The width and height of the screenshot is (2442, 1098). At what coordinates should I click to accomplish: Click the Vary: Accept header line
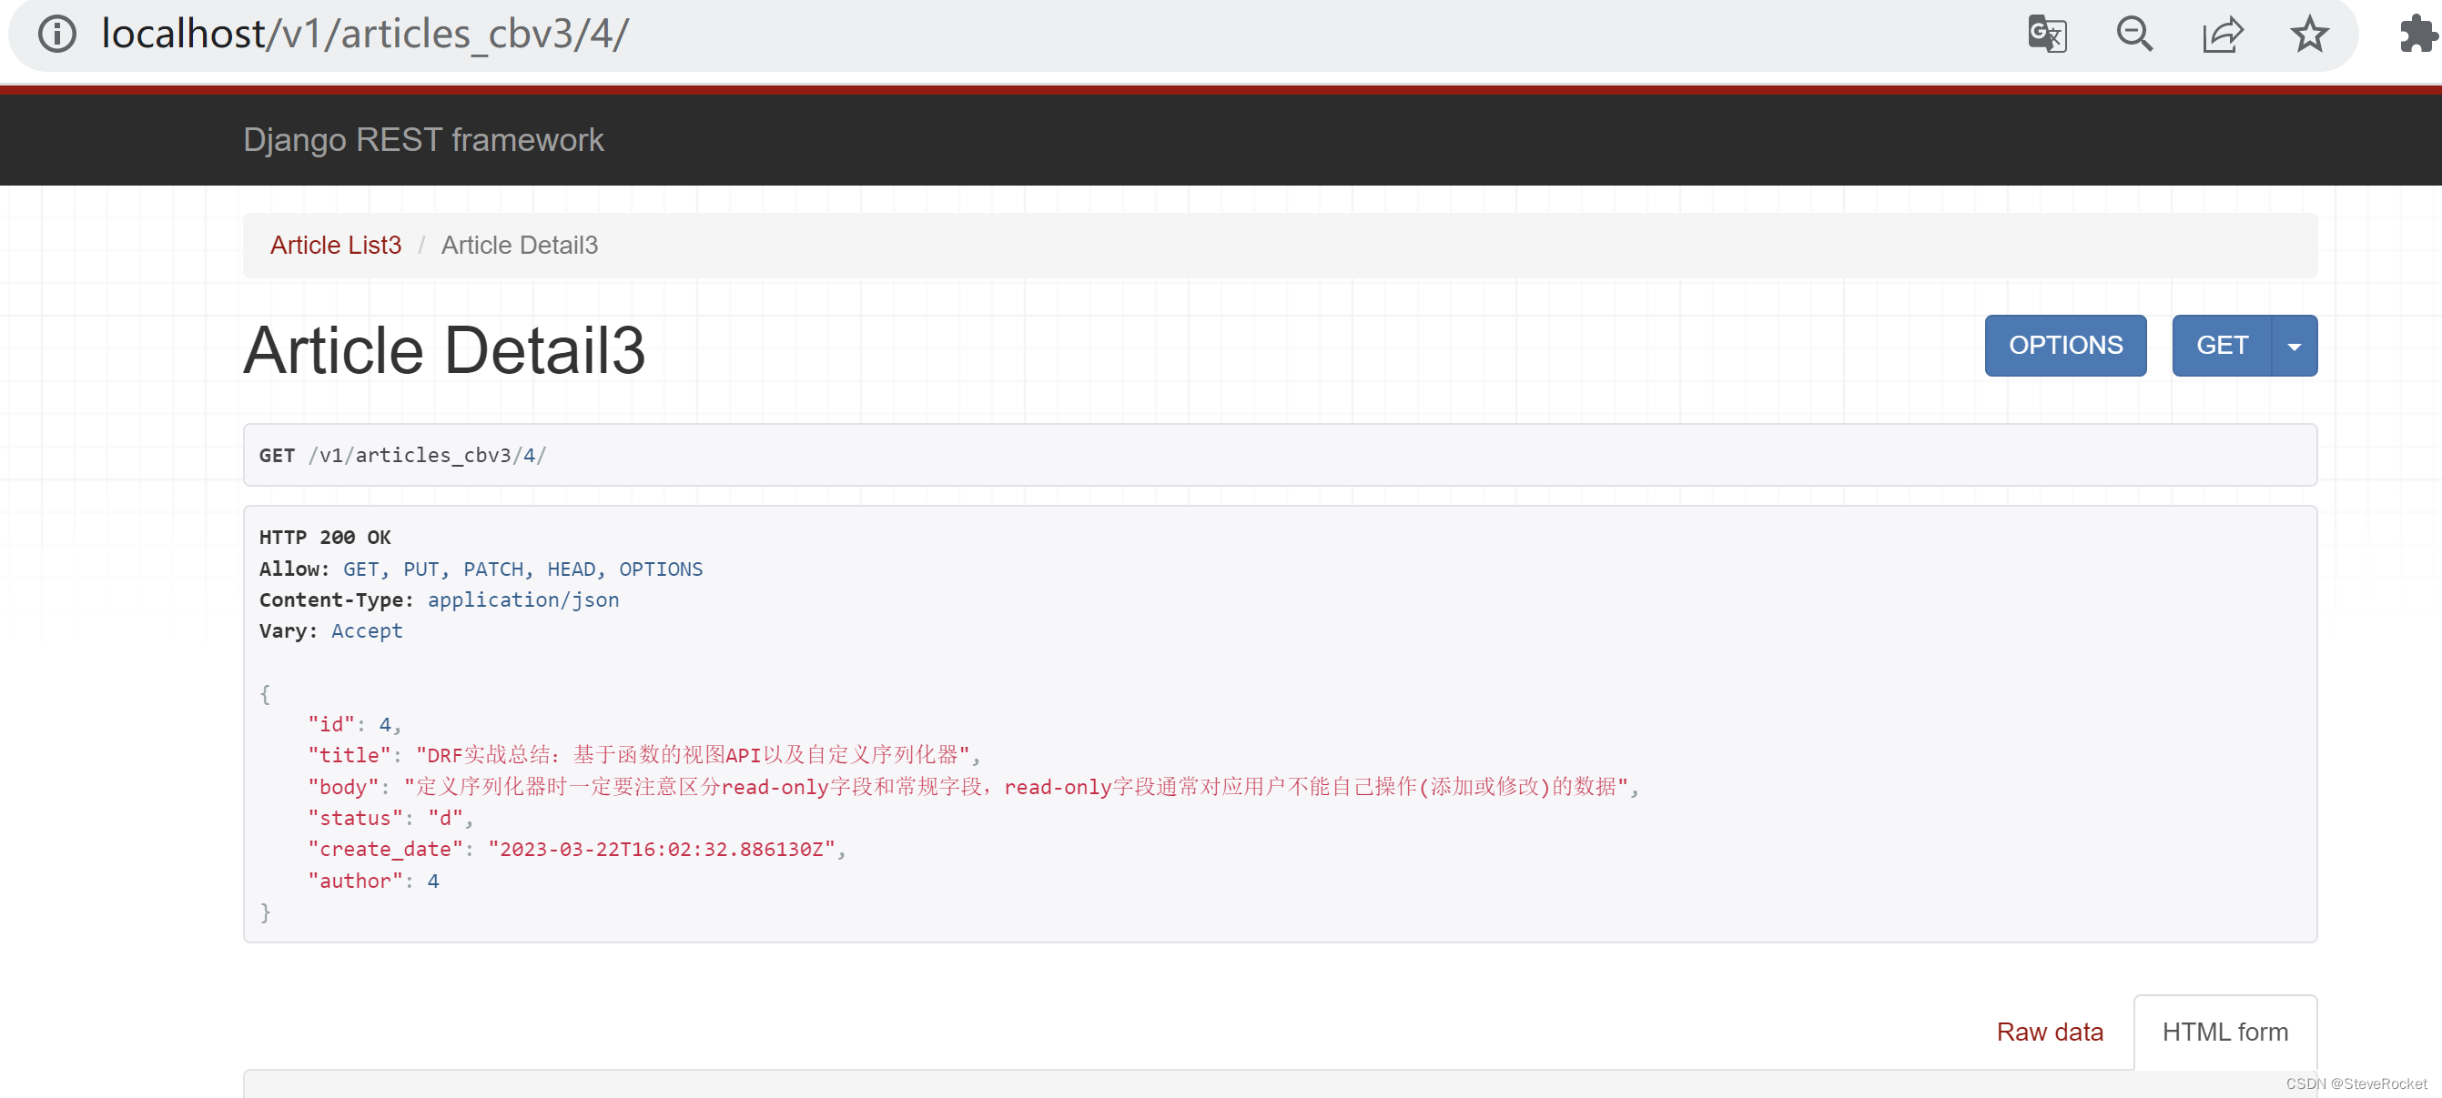(330, 631)
